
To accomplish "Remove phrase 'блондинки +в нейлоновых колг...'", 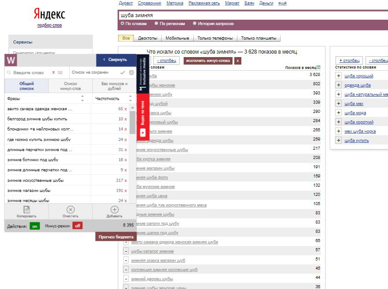I will 126,129.
